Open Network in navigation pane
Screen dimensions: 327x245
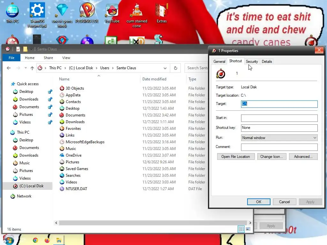click(x=24, y=196)
